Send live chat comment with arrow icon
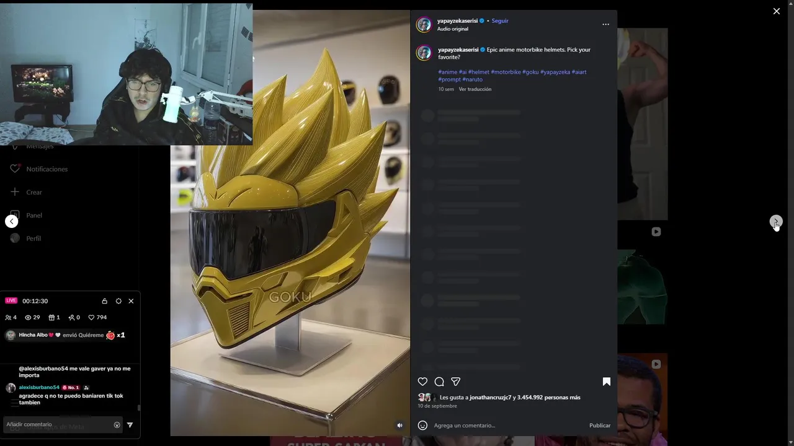 [130, 425]
